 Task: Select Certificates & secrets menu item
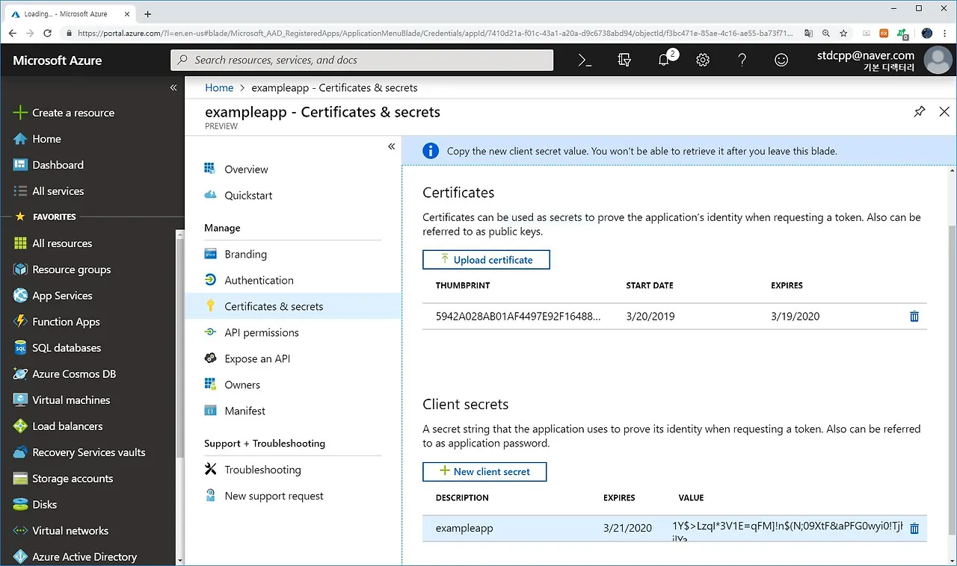293,307
